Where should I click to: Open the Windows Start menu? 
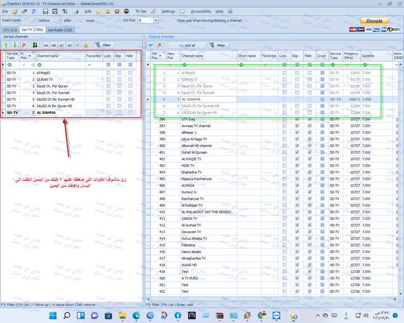(x=53, y=315)
